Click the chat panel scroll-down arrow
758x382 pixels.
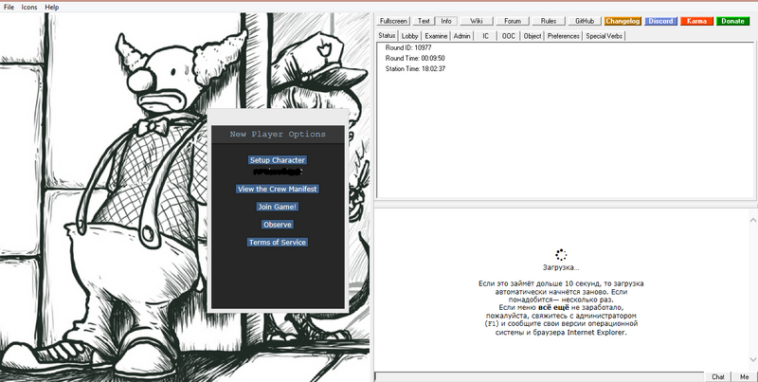pyautogui.click(x=753, y=359)
